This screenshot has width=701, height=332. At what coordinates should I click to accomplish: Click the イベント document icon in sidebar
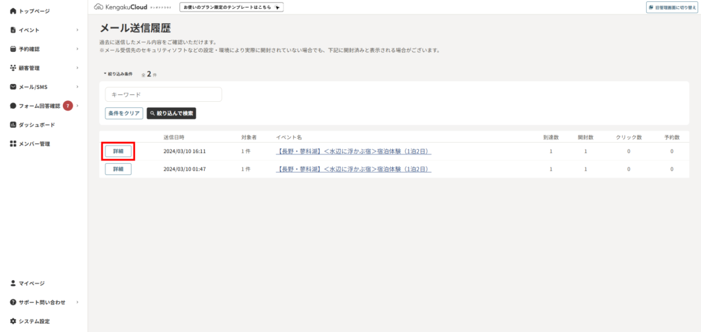(13, 30)
